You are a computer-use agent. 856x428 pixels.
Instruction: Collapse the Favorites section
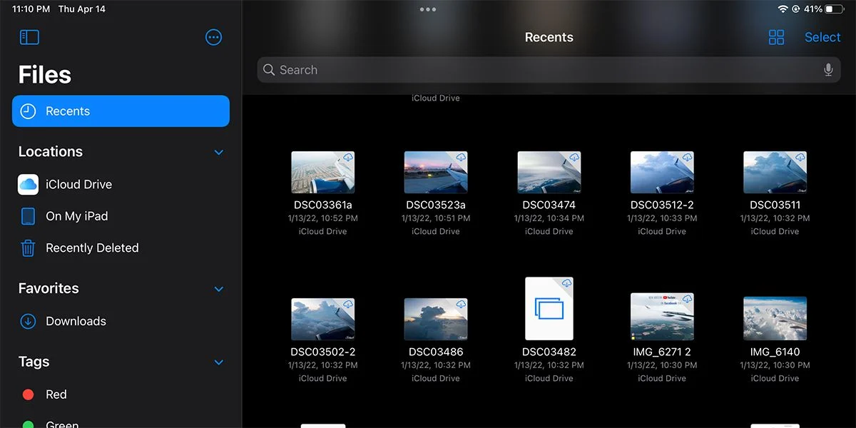click(x=219, y=289)
